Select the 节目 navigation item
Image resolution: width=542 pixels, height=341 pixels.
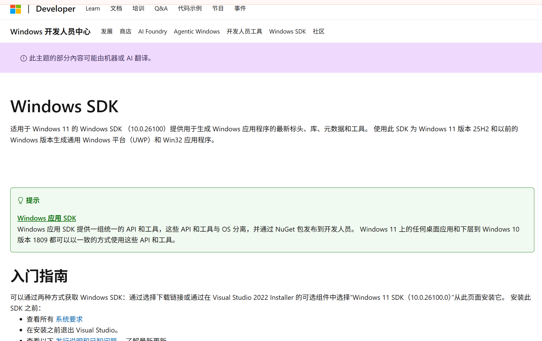tap(218, 9)
